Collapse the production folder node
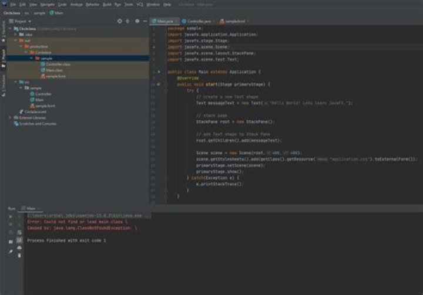Viewport: 423px width, 295px height. tap(21, 46)
